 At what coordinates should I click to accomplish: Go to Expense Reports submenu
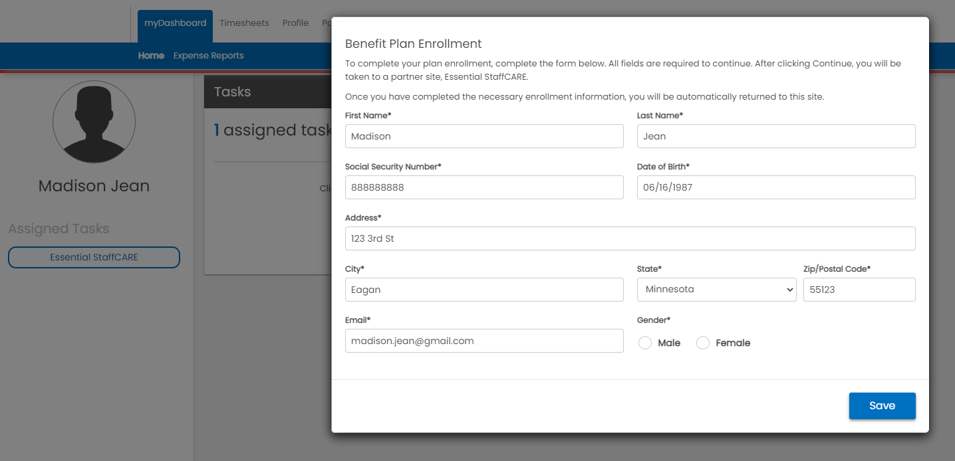tap(209, 56)
